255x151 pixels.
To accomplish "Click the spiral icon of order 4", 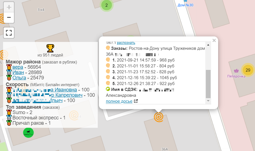I will pyautogui.click(x=108, y=77).
